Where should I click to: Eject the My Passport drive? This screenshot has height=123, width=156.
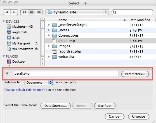(x=36, y=43)
